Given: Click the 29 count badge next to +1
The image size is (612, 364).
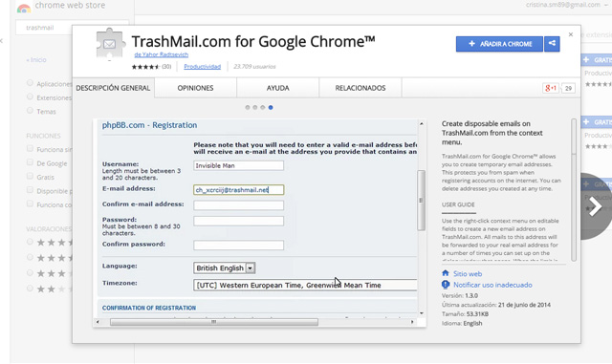Looking at the screenshot, I should coord(568,88).
